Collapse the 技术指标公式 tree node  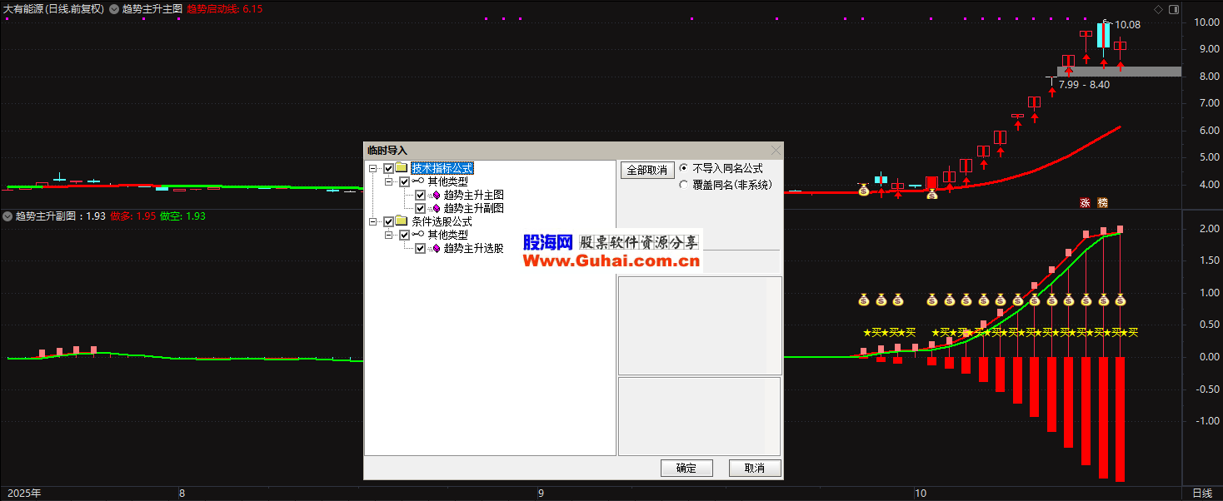[372, 168]
